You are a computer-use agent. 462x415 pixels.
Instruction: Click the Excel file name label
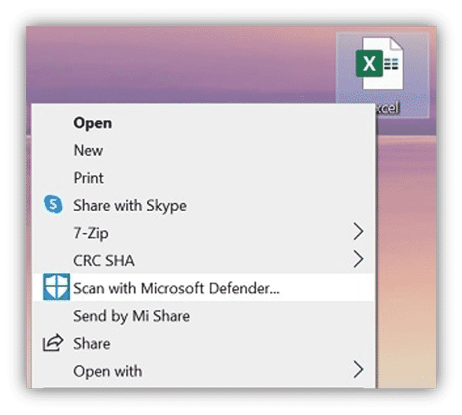(388, 108)
